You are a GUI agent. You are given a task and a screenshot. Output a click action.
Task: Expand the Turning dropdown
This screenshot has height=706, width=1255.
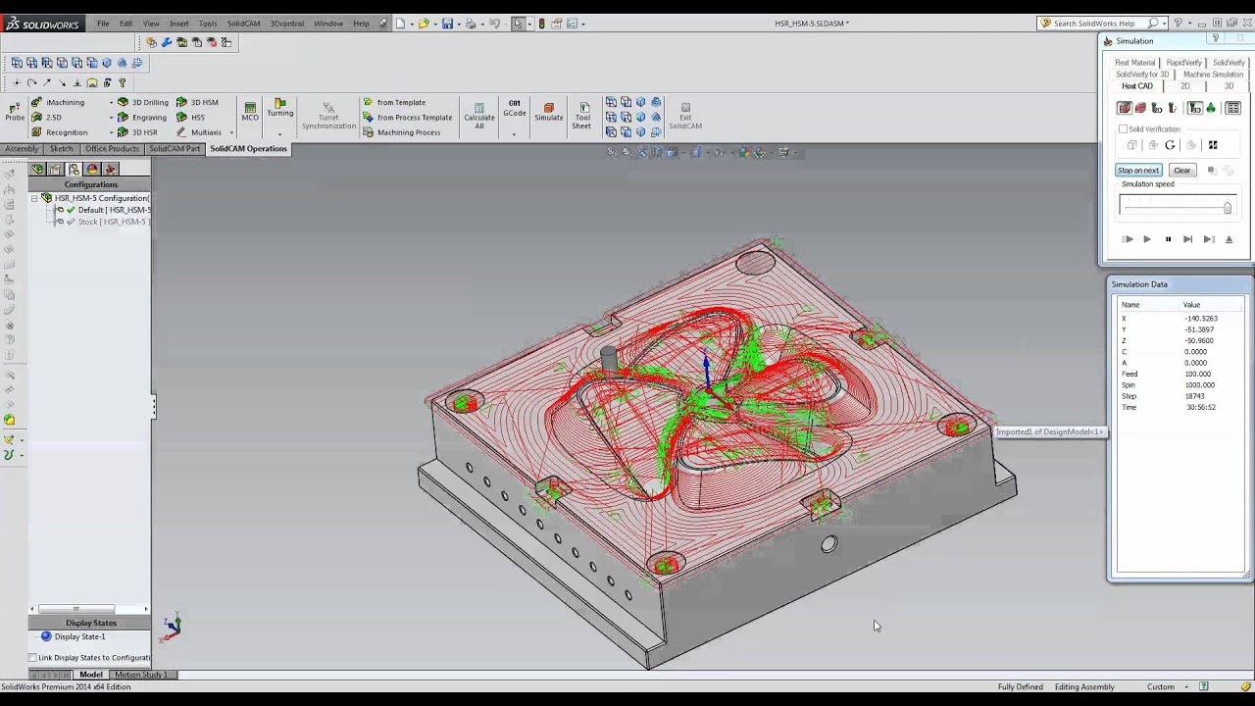[x=280, y=133]
